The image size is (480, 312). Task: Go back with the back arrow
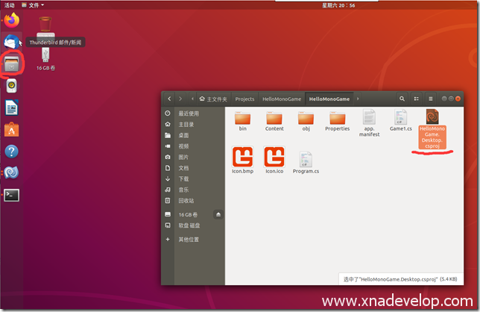click(x=170, y=99)
